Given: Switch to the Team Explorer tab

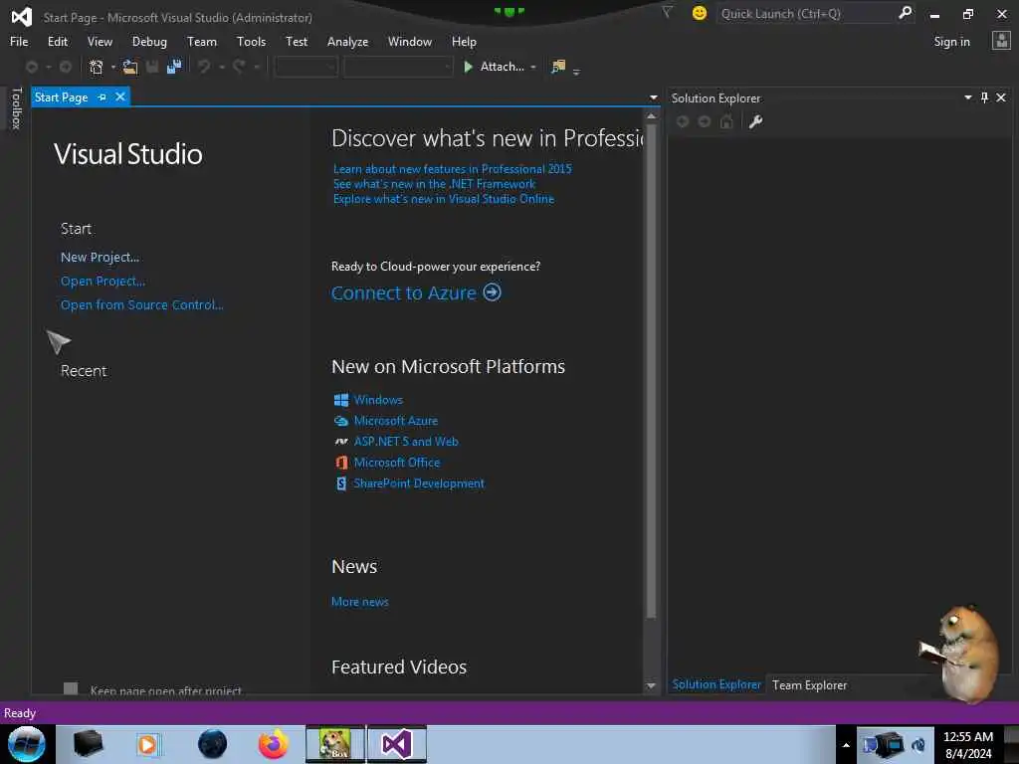Looking at the screenshot, I should coord(809,684).
